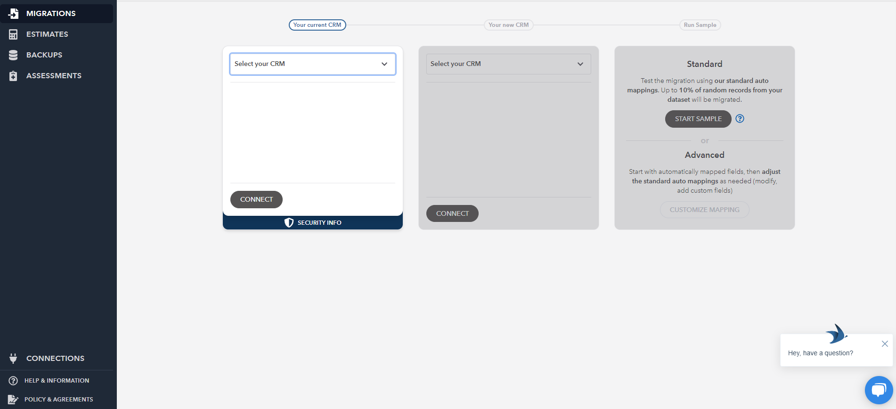Click the Backups database icon
896x409 pixels.
click(x=13, y=55)
